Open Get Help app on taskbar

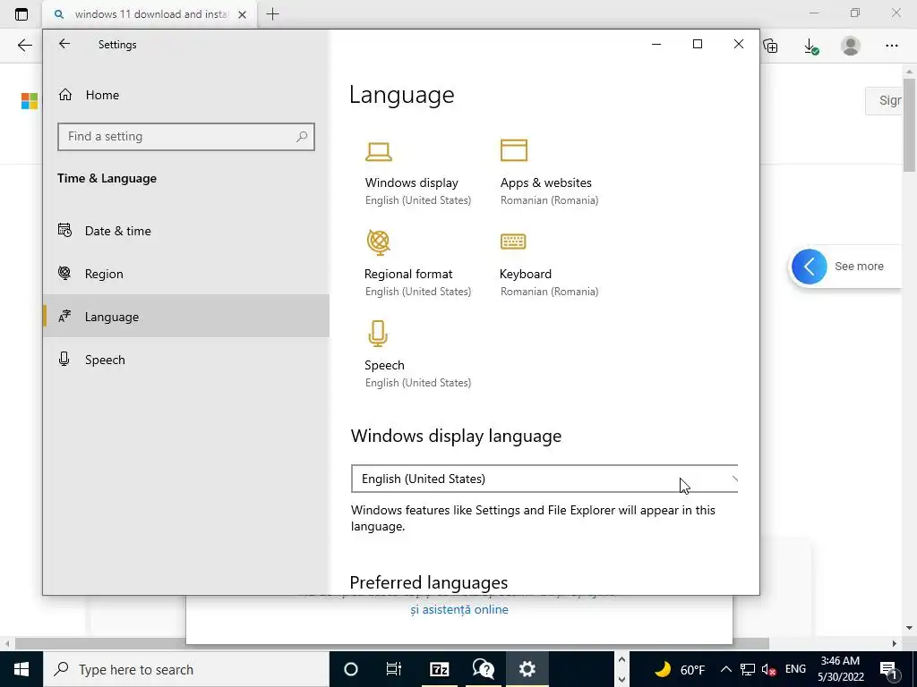[483, 669]
